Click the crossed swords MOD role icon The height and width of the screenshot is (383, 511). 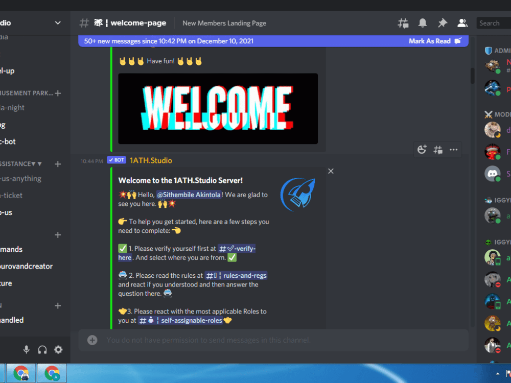coord(488,114)
